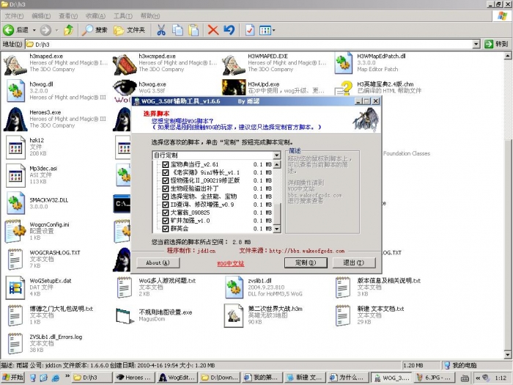Select WogcnConfig.ini file icon
The image size is (513, 385).
15,231
